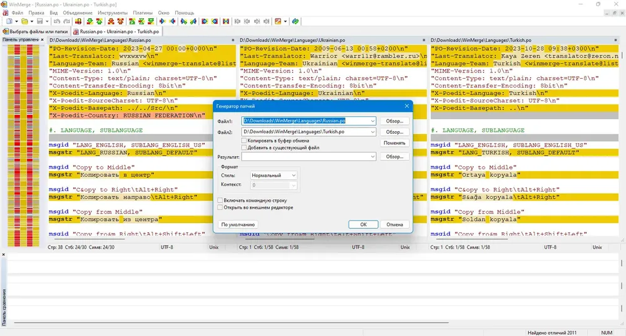Click the Copy All to Right icon
Image resolution: width=626 pixels, height=336 pixels.
pyautogui.click(x=205, y=21)
